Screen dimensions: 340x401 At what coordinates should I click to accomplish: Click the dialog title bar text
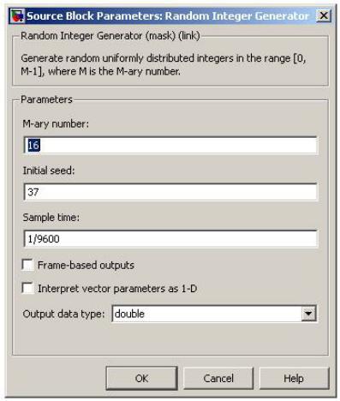tap(168, 16)
